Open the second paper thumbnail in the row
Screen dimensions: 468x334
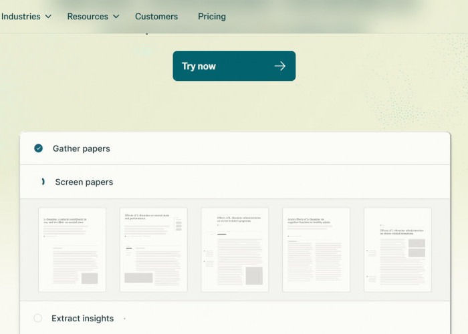click(153, 250)
